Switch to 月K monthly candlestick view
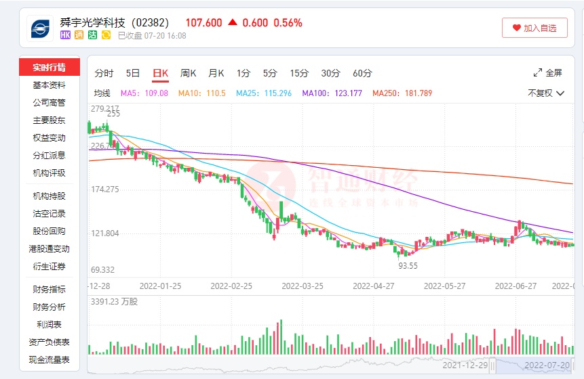Image resolution: width=584 pixels, height=379 pixels. point(216,73)
